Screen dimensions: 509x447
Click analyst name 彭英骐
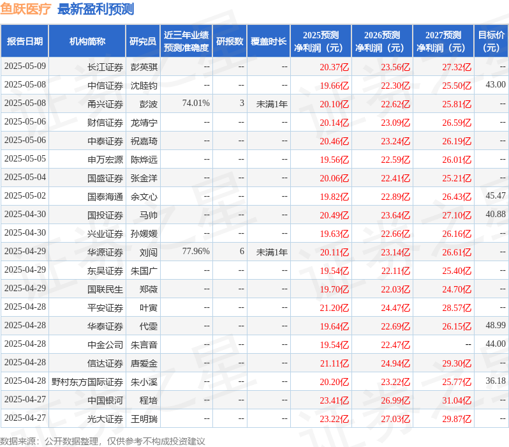(x=144, y=67)
